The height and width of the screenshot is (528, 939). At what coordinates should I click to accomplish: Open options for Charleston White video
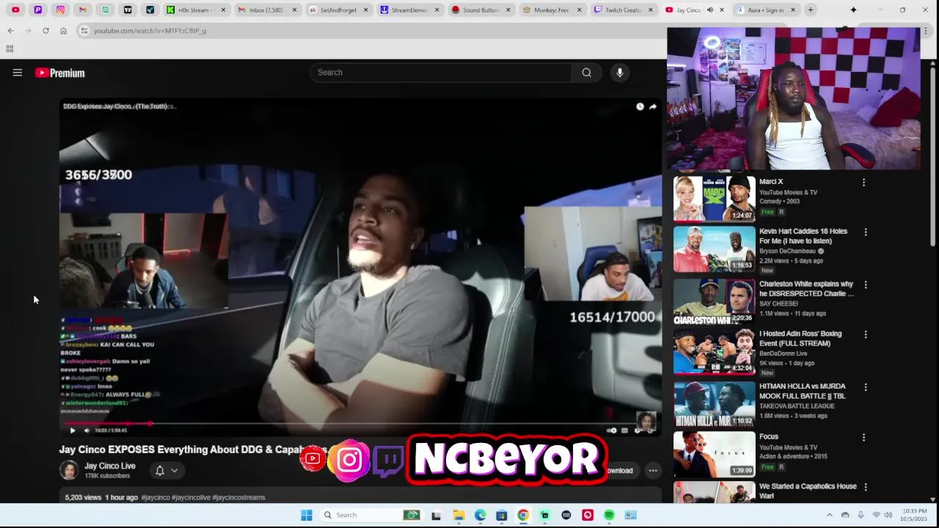coord(866,285)
